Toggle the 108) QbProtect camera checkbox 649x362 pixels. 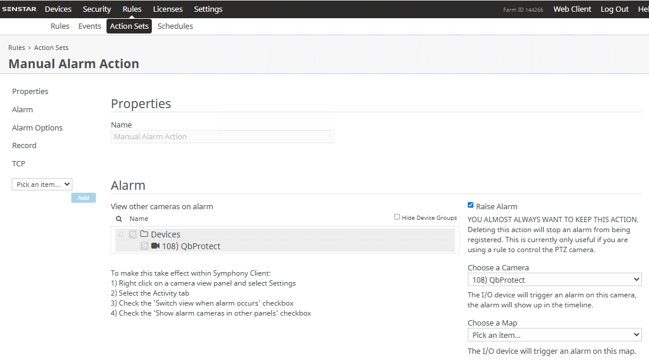coord(144,246)
